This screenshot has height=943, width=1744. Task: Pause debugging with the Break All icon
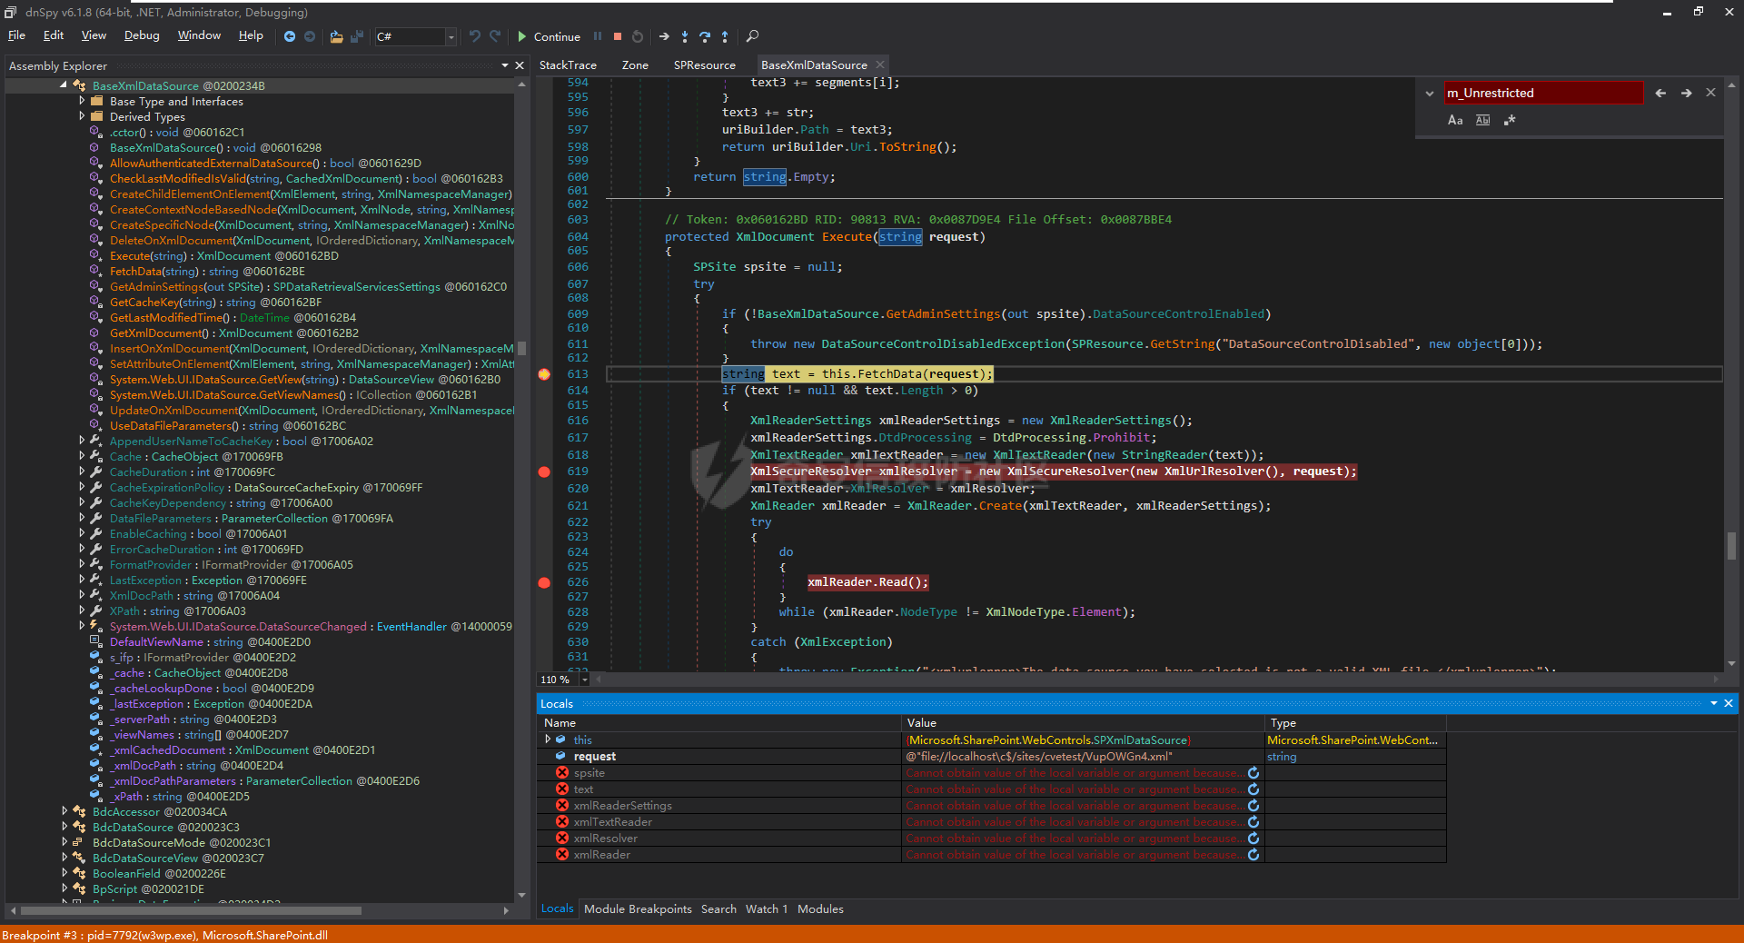[598, 36]
